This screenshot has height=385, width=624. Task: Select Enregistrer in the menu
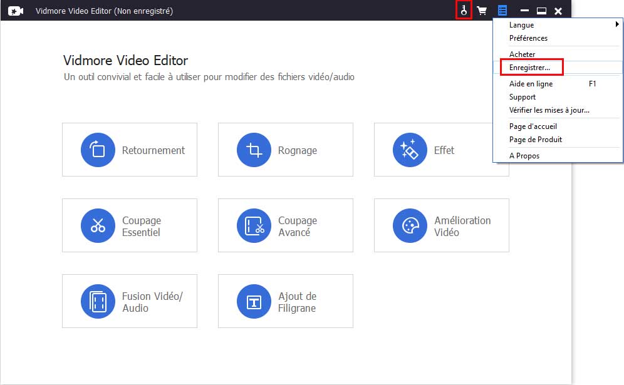pos(532,67)
